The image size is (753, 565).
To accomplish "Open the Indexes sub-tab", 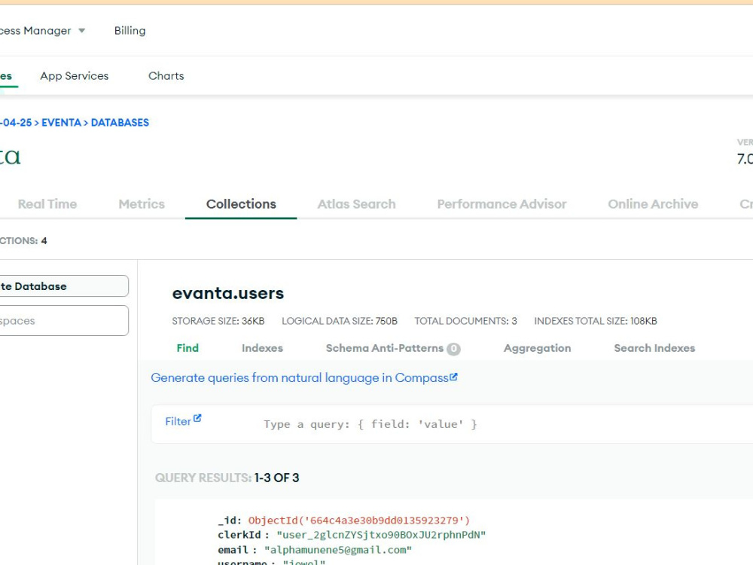I will pyautogui.click(x=262, y=348).
